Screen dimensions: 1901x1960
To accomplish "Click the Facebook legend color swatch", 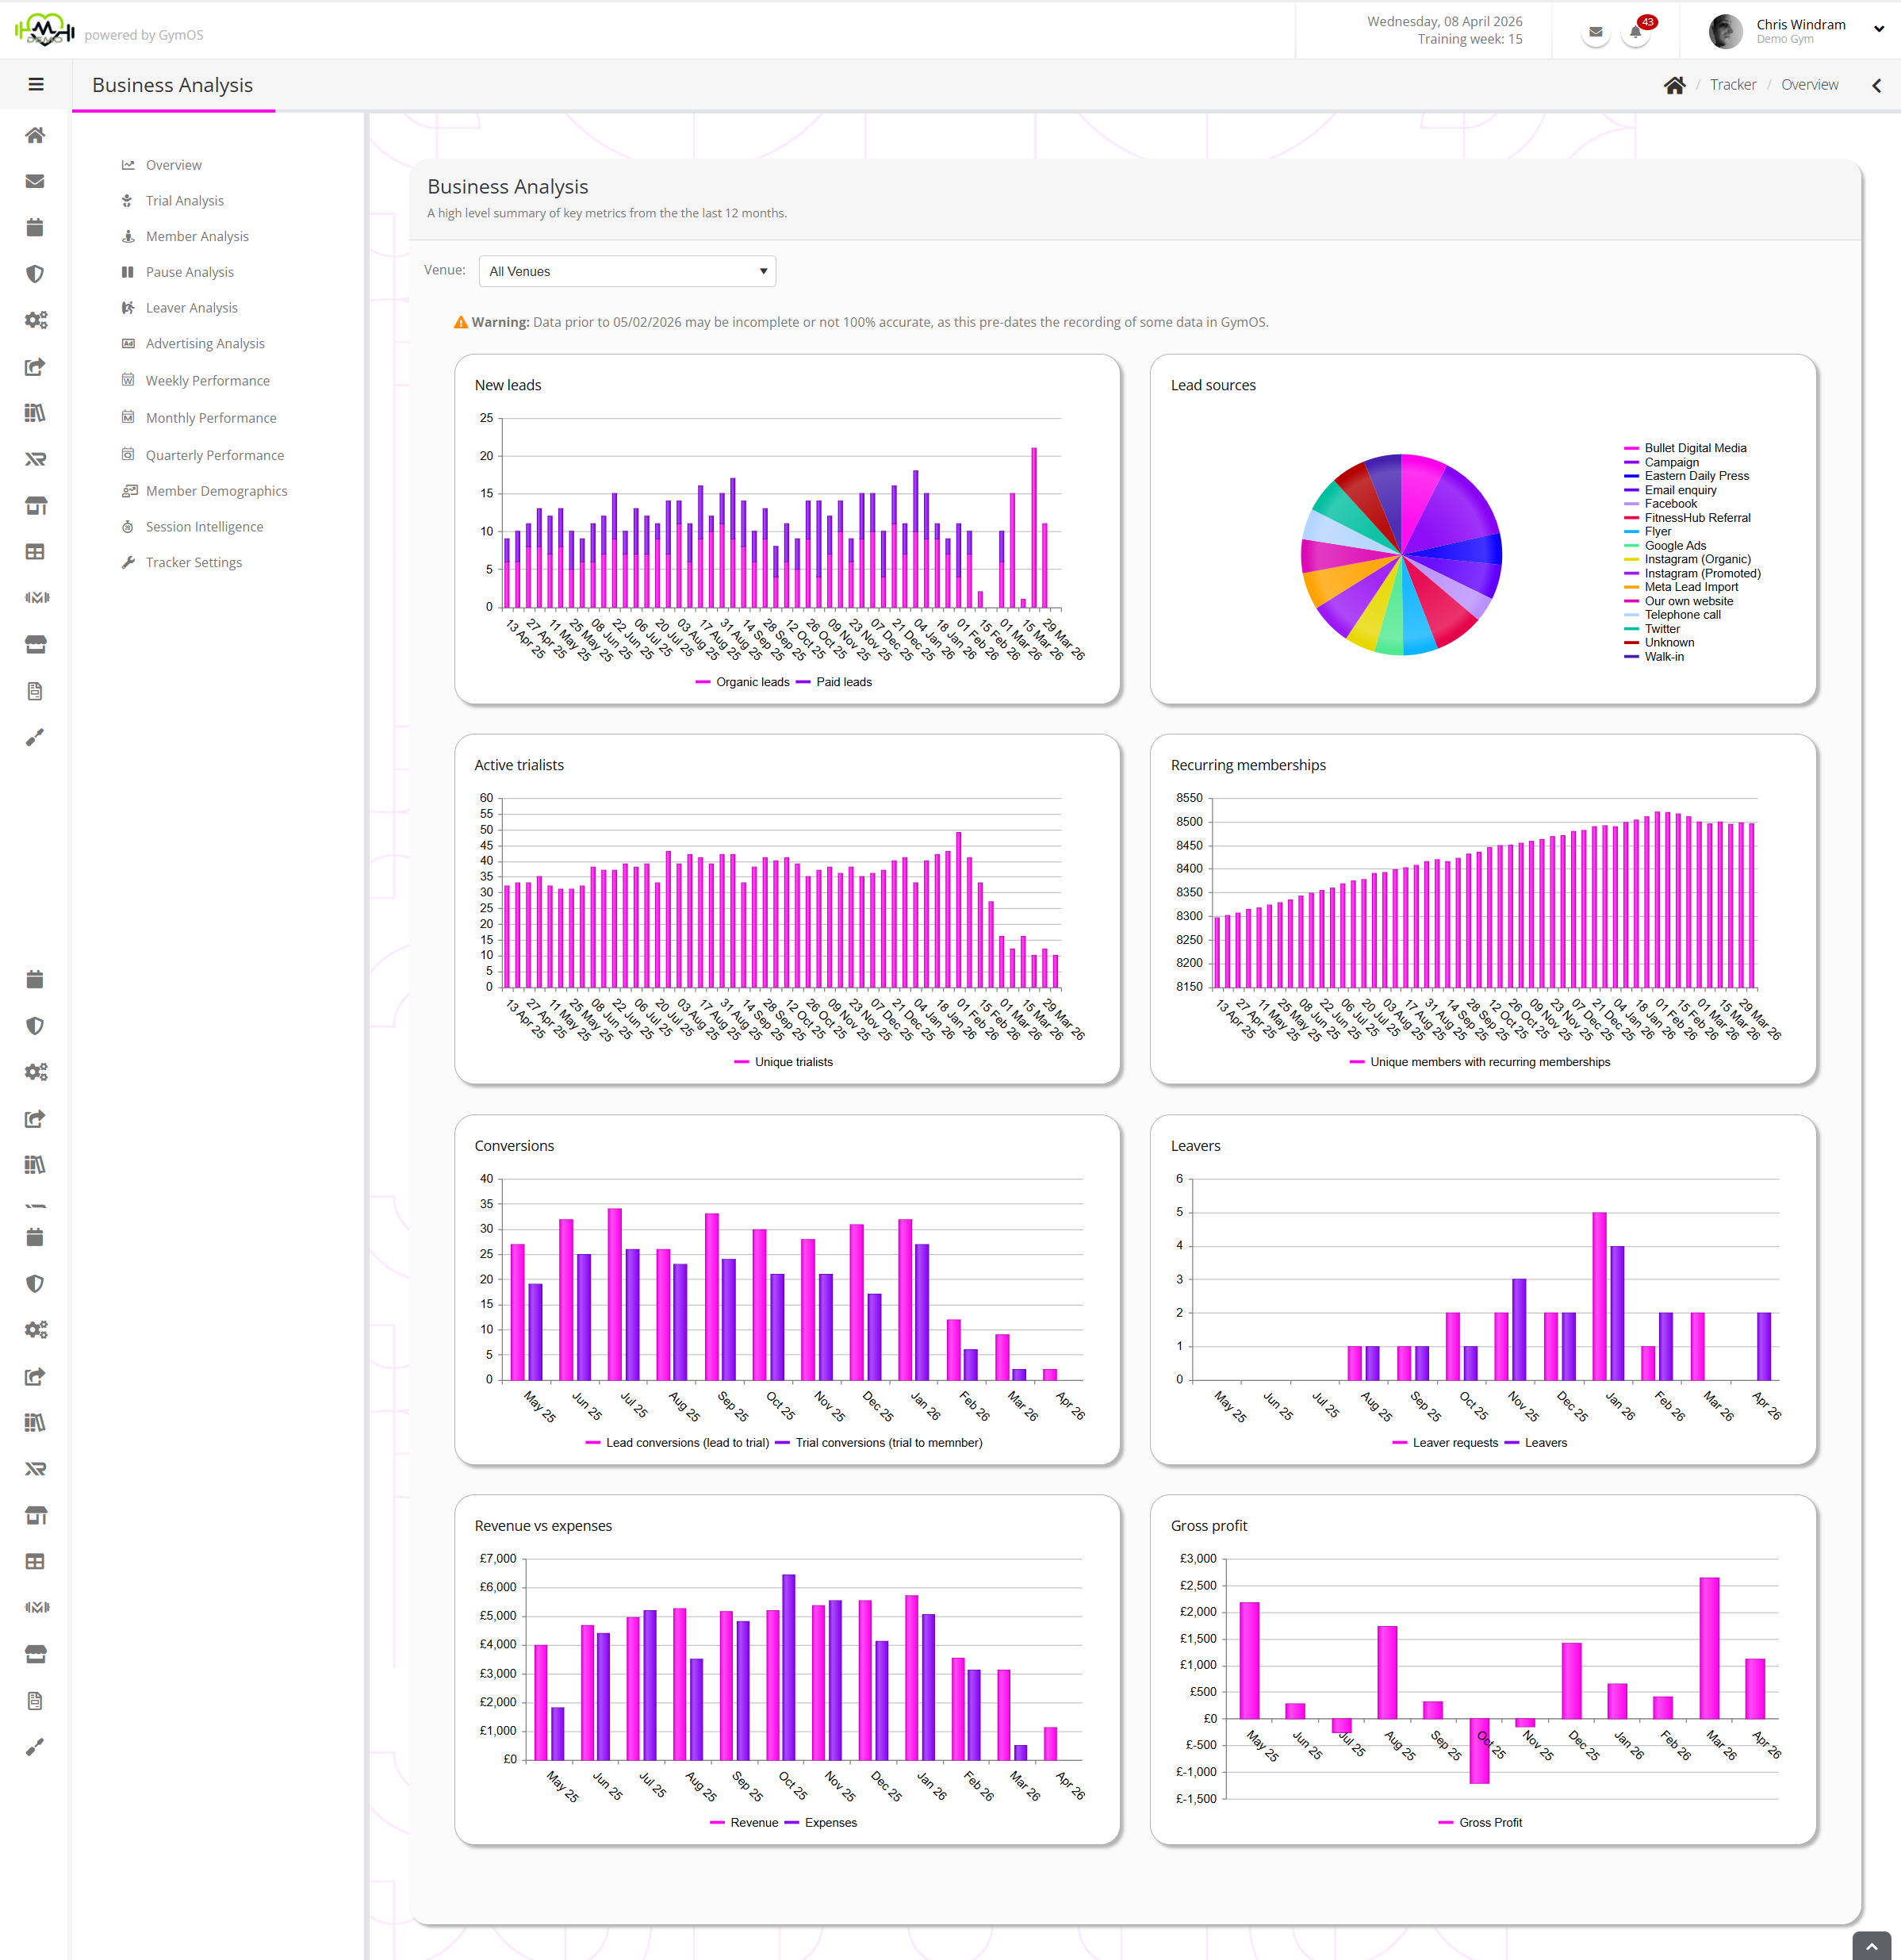I will [x=1631, y=504].
